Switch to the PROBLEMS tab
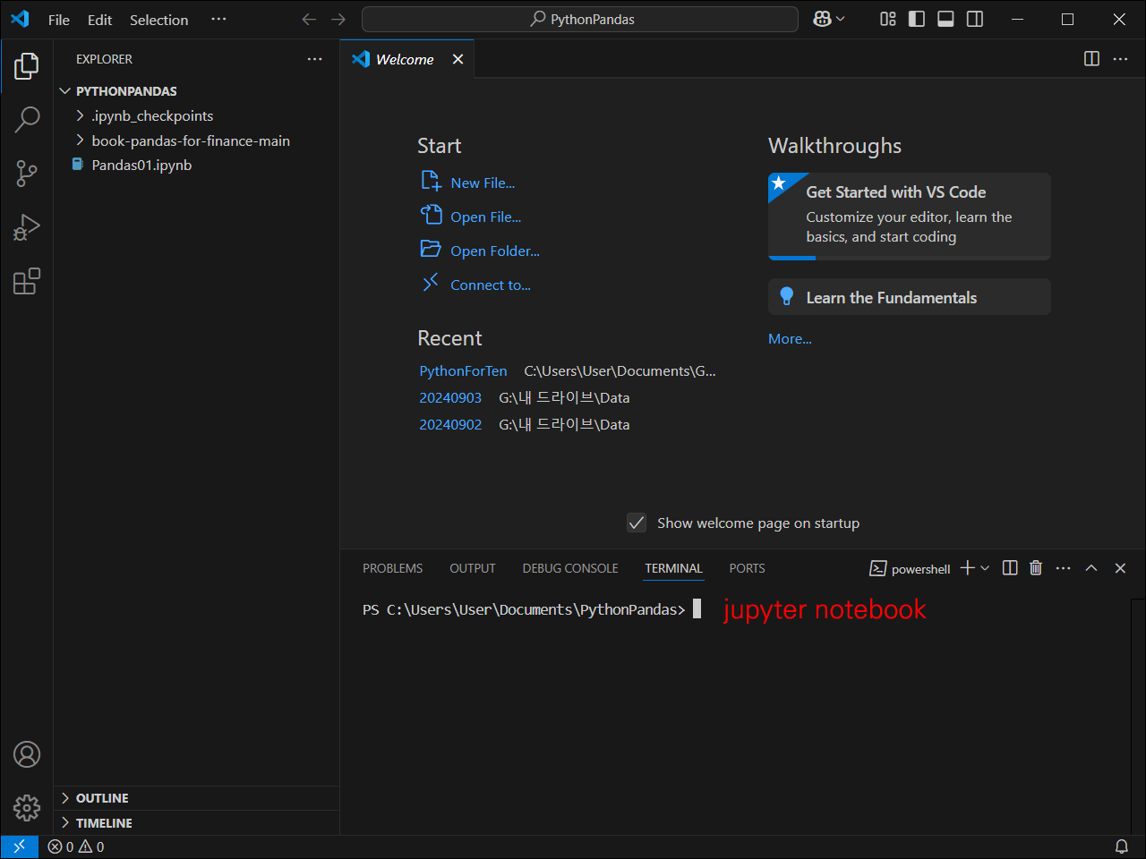Viewport: 1146px width, 859px height. (x=392, y=568)
